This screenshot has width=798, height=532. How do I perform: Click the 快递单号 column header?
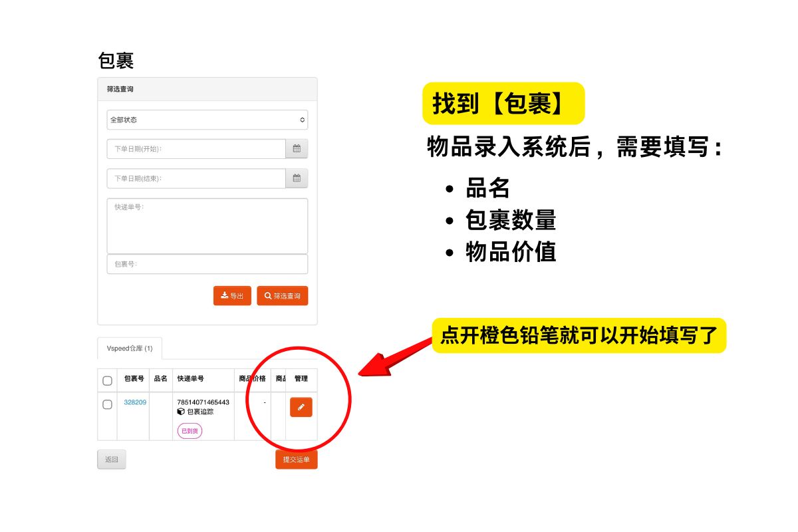click(191, 379)
